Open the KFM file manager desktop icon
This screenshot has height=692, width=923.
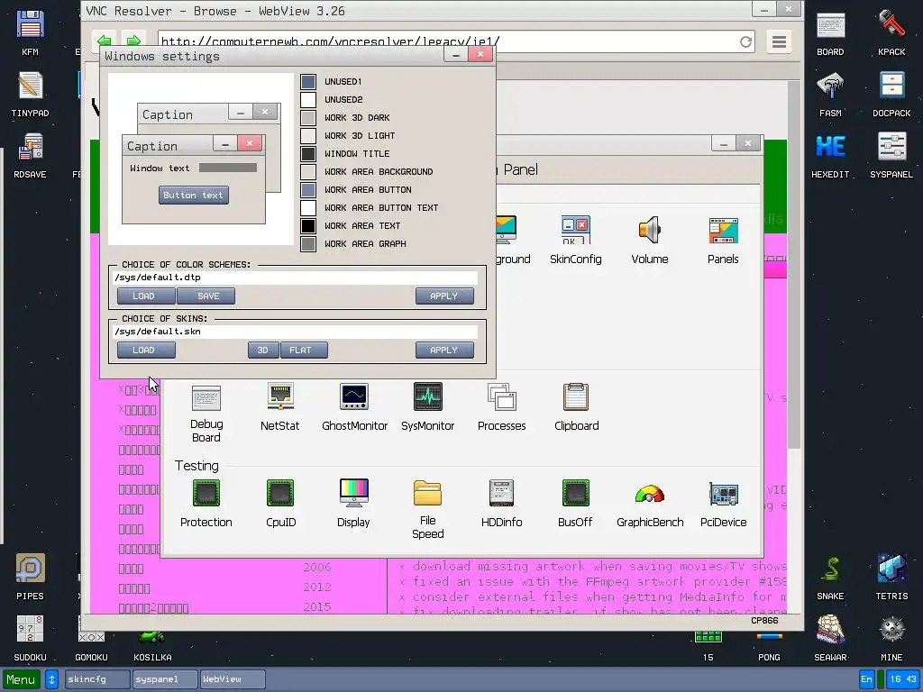coord(30,32)
